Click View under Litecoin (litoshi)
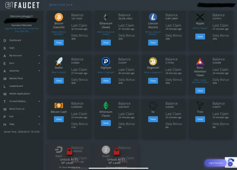 (x=153, y=43)
